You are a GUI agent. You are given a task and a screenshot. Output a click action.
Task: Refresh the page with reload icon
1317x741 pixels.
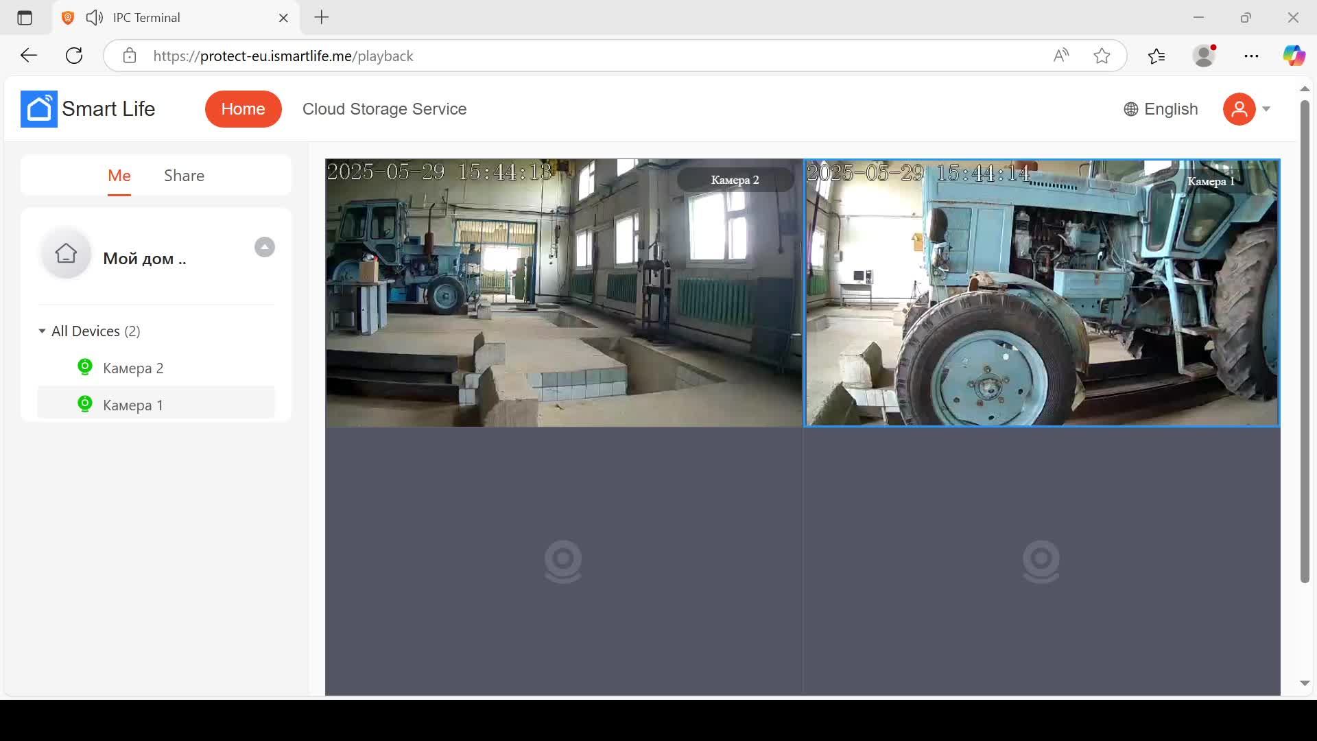[x=74, y=56]
